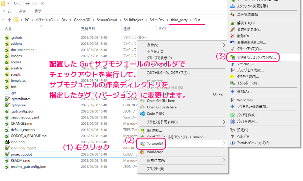Open the 共有 ribbon tab
Screen dimensions: 303x181
tap(22, 11)
